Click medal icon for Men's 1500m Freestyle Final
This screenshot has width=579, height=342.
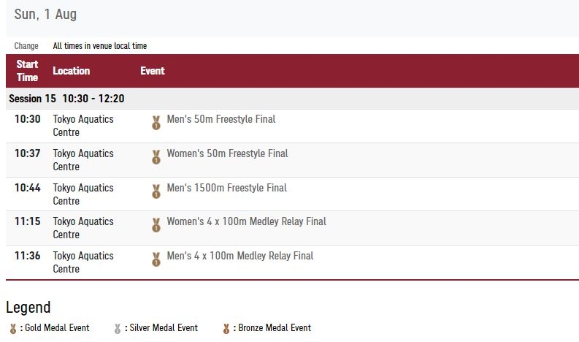pyautogui.click(x=156, y=191)
